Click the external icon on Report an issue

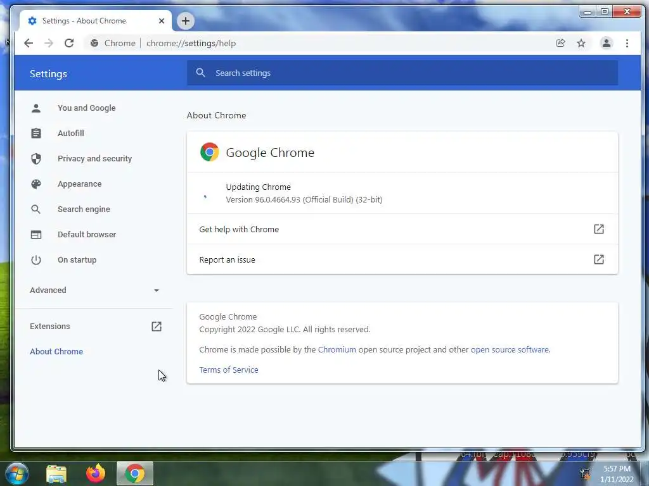tap(599, 259)
